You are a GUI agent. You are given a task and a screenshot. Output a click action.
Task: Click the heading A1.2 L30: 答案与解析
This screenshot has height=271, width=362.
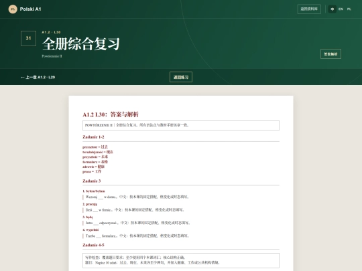coord(111,114)
